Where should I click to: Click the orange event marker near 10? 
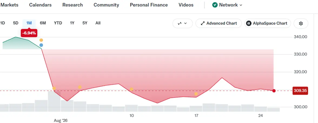pyautogui.click(x=131, y=89)
